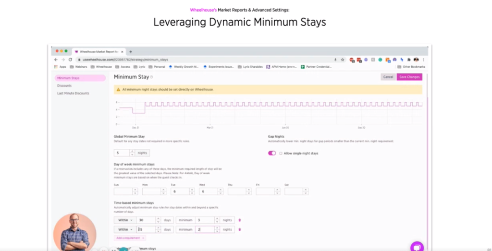The height and width of the screenshot is (251, 492).
Task: Click the first red extension icon
Action: coord(352,60)
